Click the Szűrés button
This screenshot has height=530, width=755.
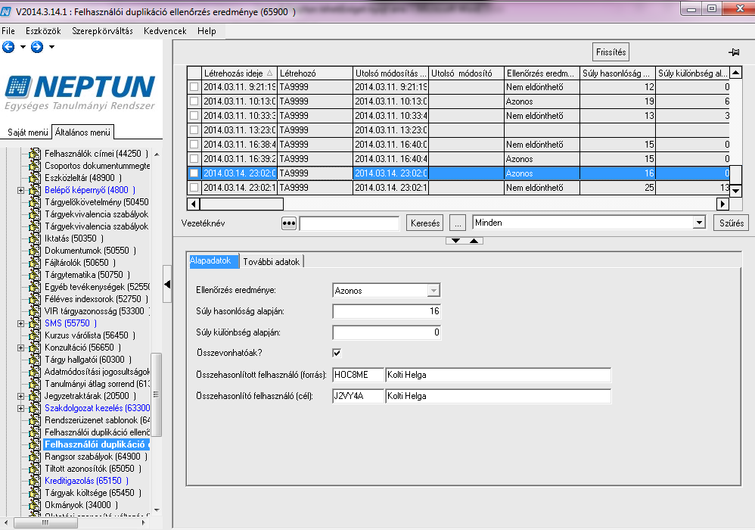731,223
